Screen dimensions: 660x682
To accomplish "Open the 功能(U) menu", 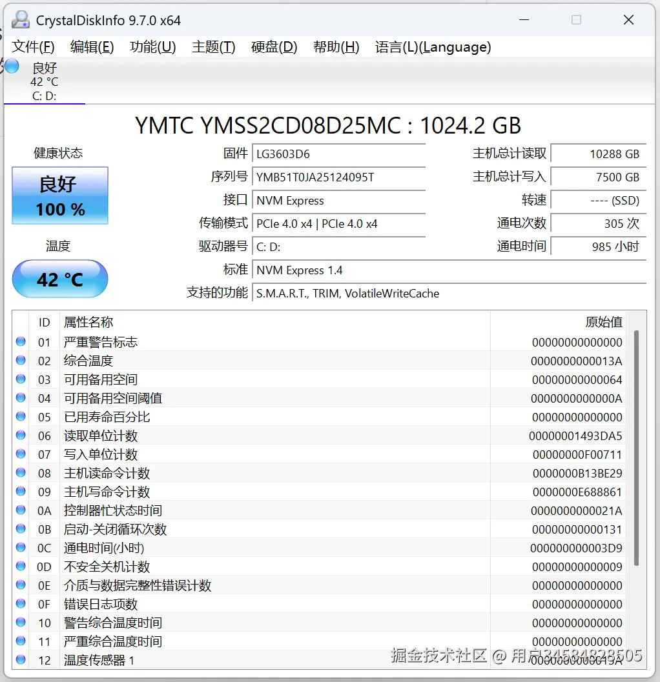I will (x=153, y=47).
